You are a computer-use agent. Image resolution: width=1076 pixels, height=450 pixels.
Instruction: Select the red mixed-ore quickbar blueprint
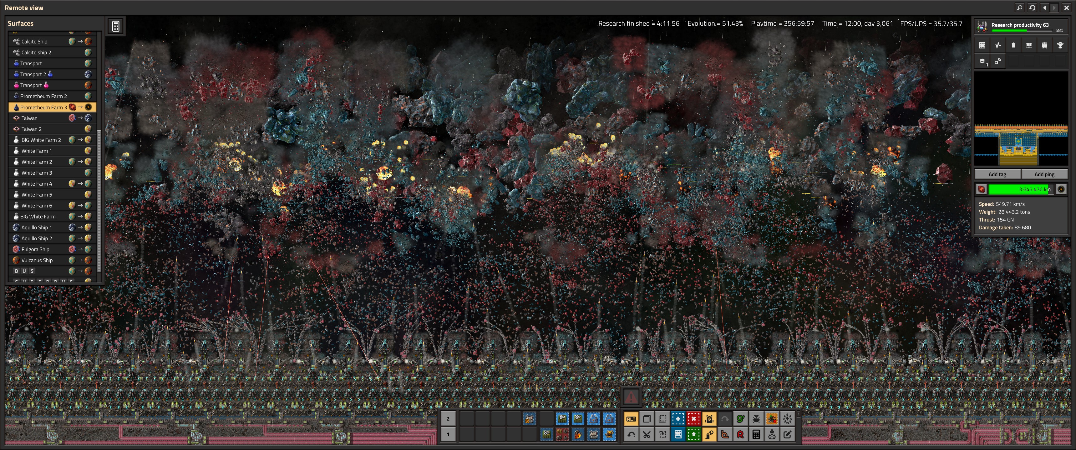pos(562,435)
